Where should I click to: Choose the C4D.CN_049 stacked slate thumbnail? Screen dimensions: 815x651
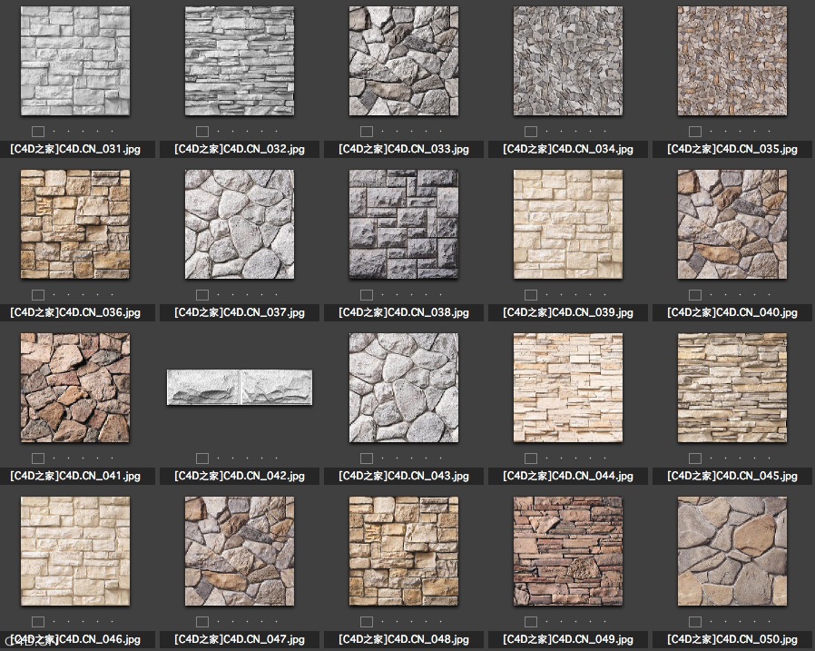click(568, 551)
